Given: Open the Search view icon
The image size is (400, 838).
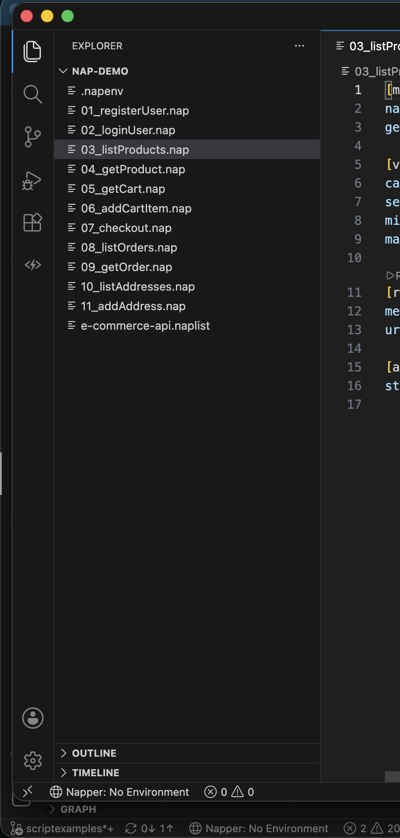Looking at the screenshot, I should click(32, 94).
